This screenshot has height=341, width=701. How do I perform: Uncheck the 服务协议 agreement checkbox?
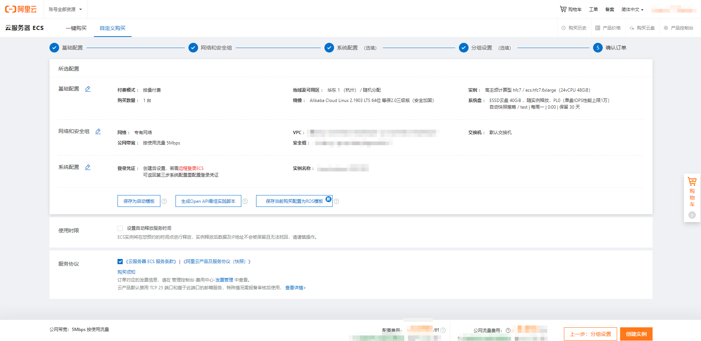[120, 261]
